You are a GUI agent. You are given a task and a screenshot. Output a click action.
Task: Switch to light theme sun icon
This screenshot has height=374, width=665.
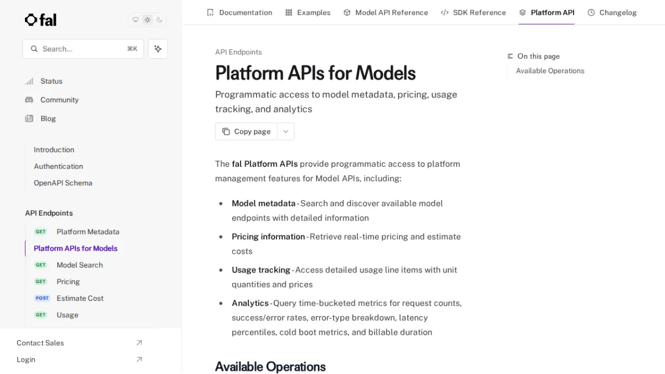click(147, 20)
